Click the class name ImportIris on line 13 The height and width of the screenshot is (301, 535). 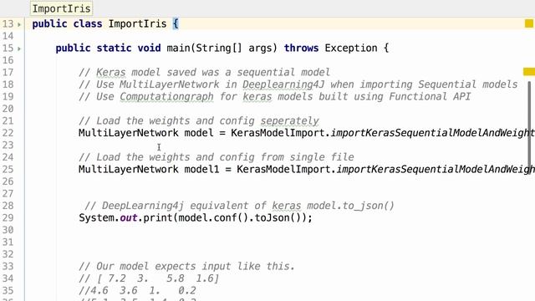point(137,24)
